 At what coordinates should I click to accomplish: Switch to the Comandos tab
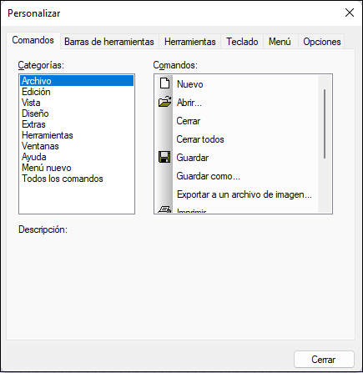pyautogui.click(x=33, y=40)
